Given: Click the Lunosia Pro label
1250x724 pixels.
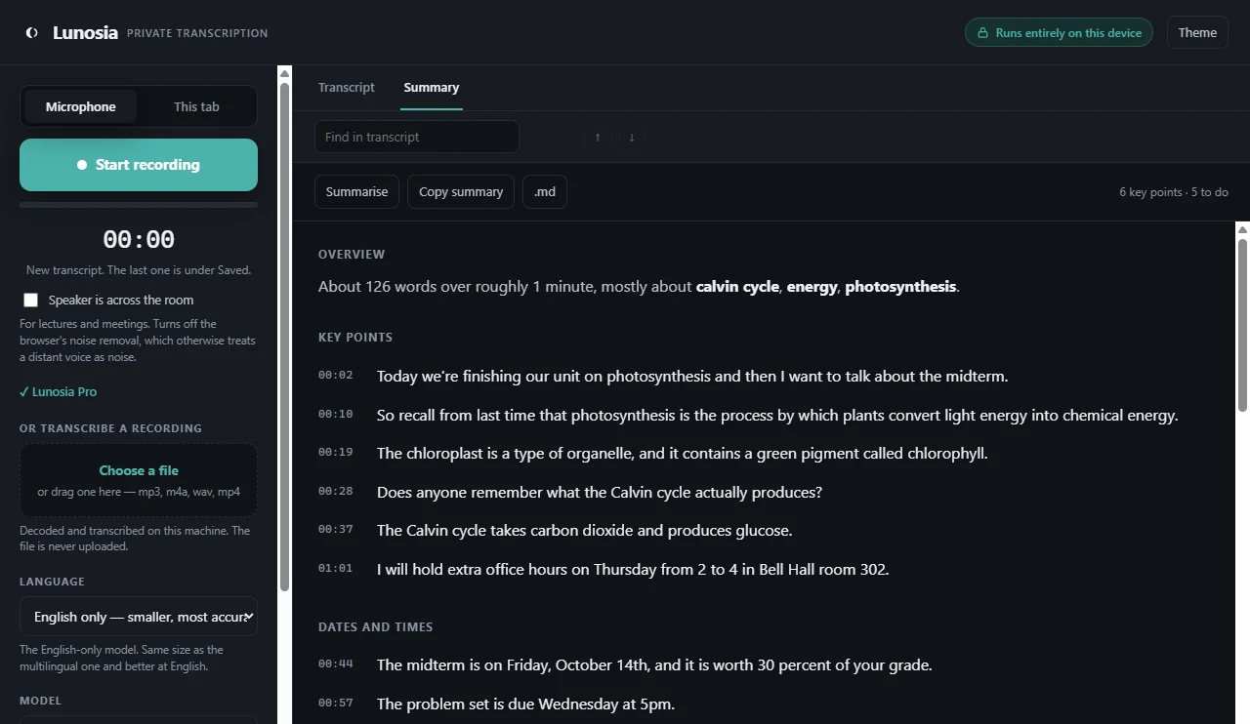Looking at the screenshot, I should 59,391.
